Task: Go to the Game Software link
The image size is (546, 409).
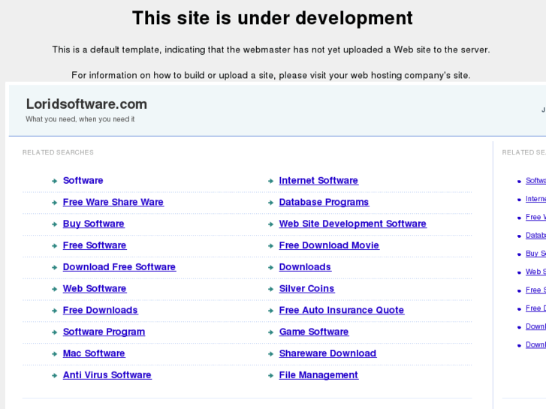Action: coord(313,332)
